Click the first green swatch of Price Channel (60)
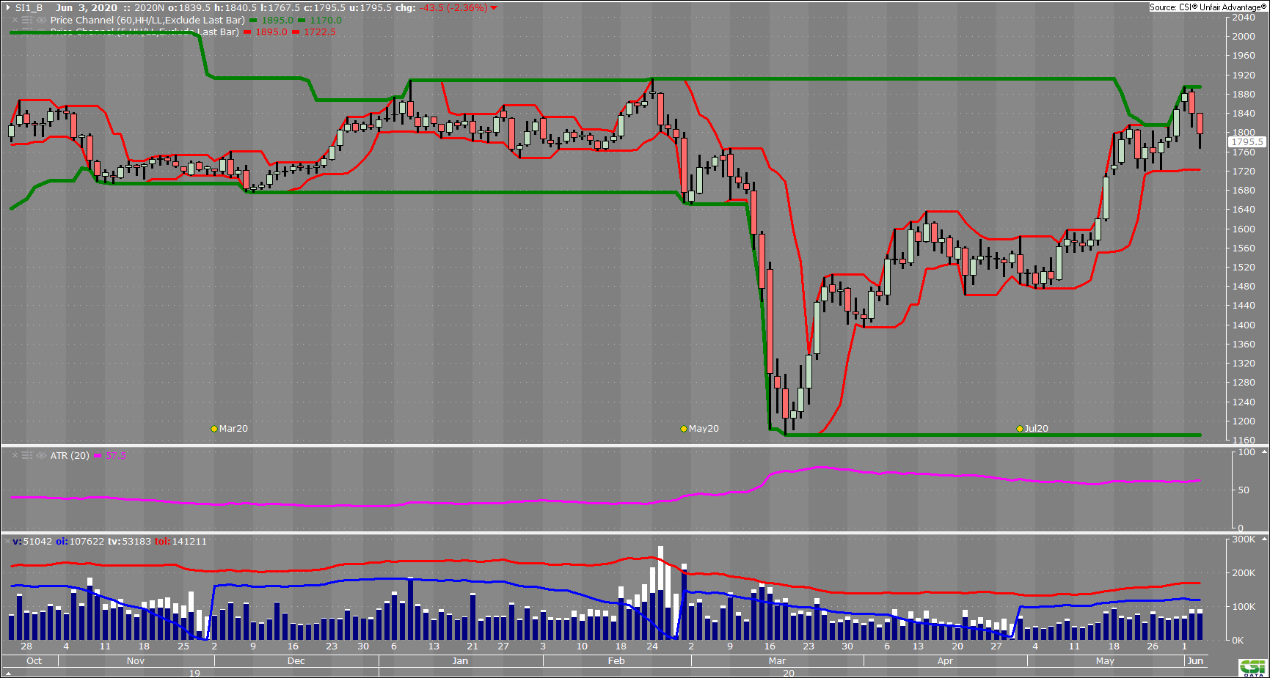Image resolution: width=1270 pixels, height=678 pixels. click(253, 21)
